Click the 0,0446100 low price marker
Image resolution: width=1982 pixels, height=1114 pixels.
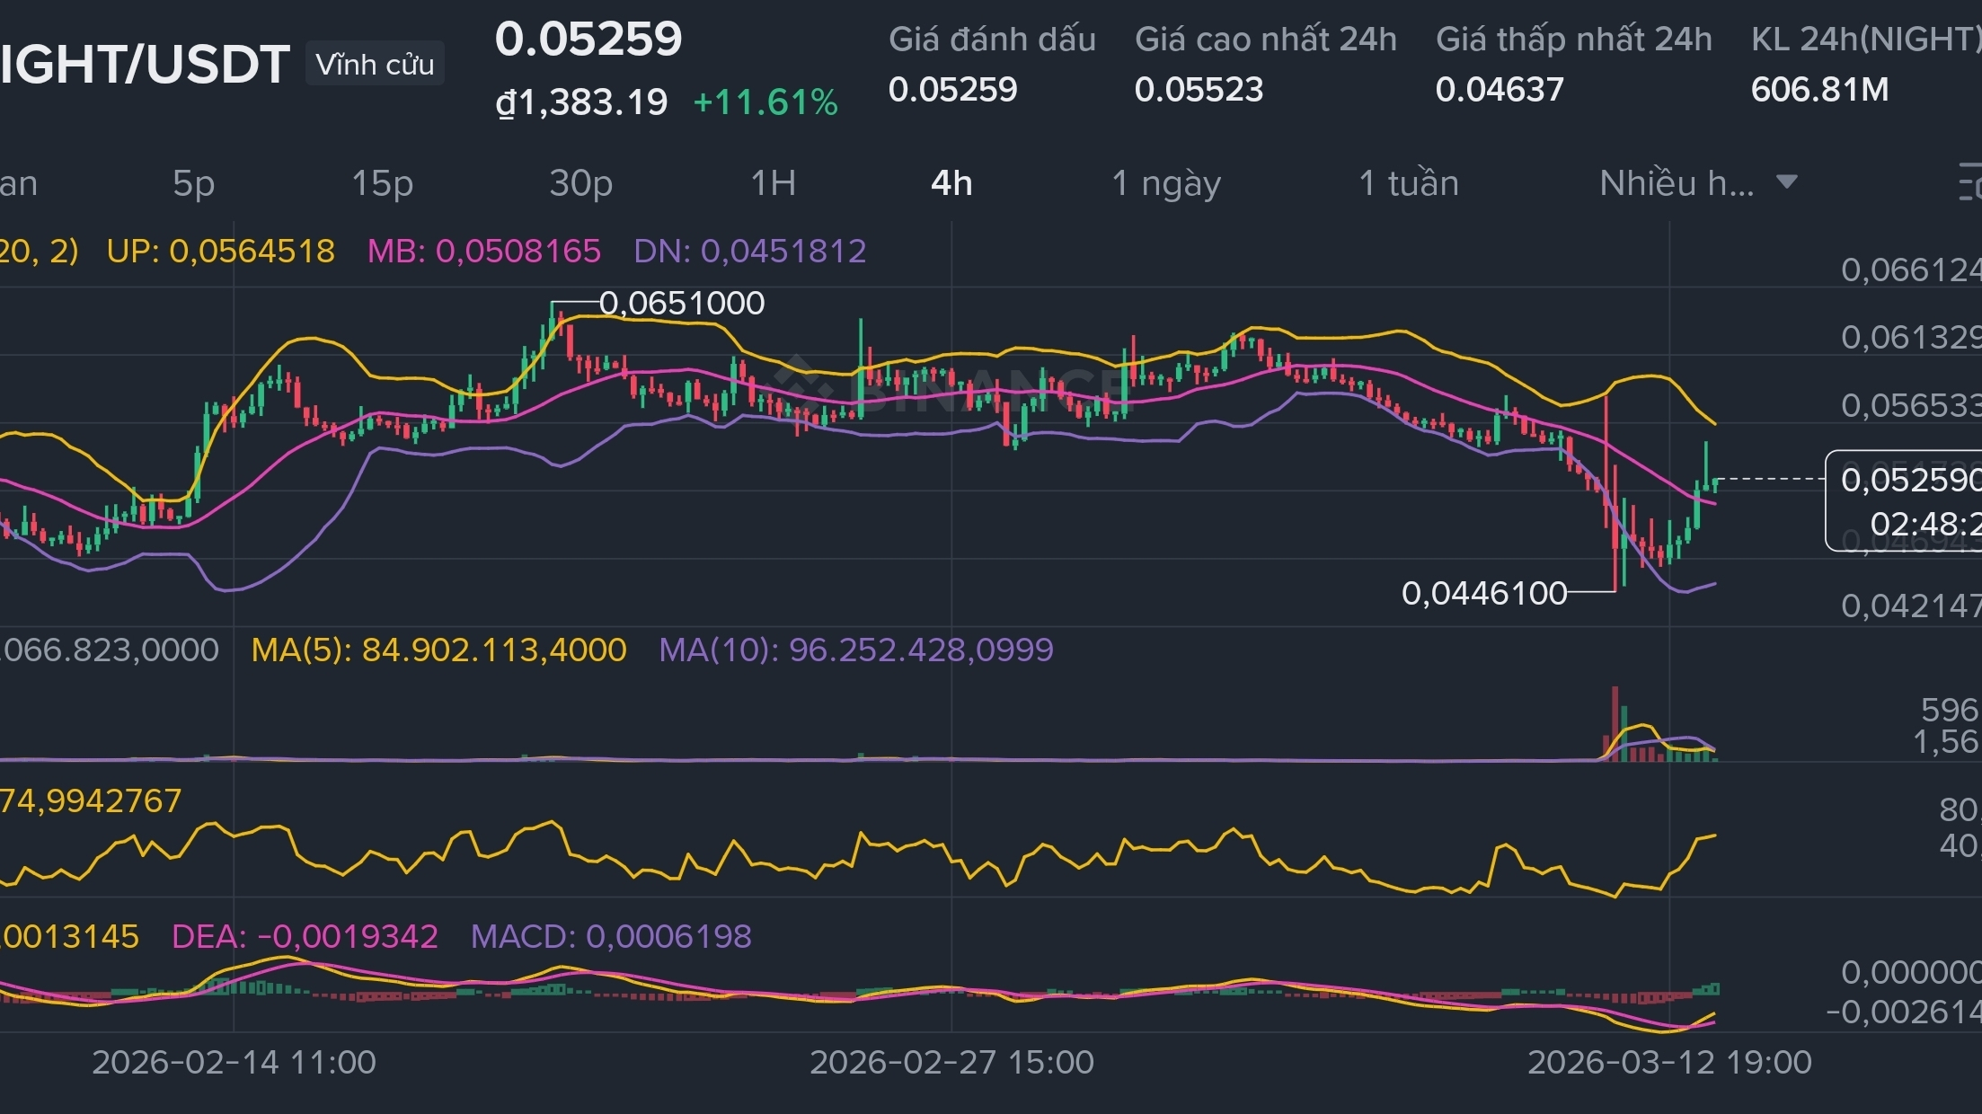click(x=1483, y=593)
